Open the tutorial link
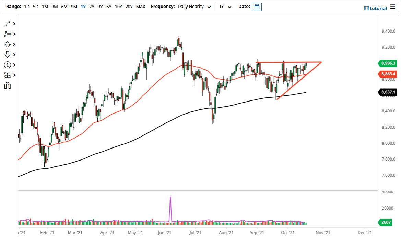 tap(375, 8)
